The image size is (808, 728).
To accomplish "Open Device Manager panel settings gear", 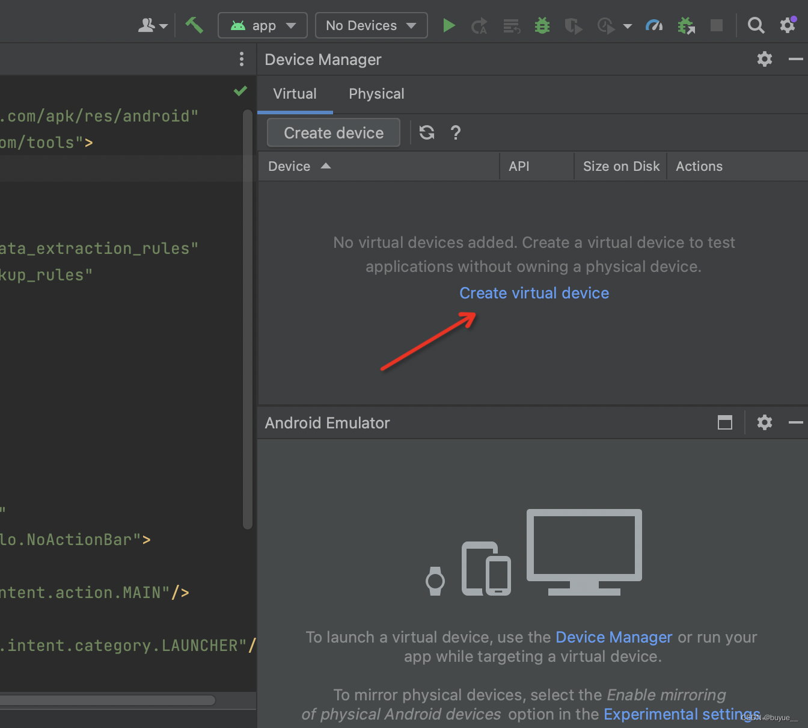I will [x=765, y=59].
